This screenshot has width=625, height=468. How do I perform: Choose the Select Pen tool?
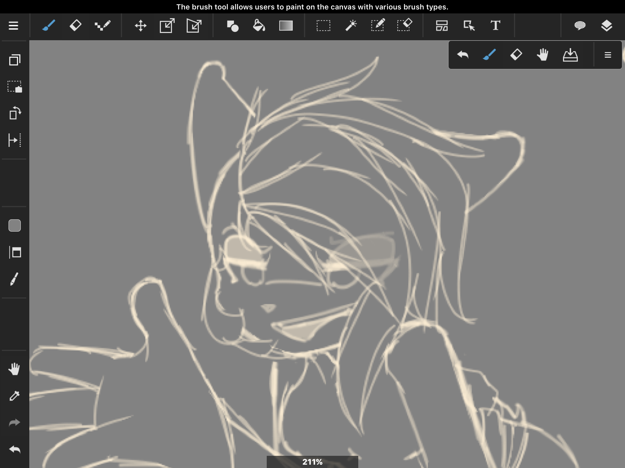pos(378,25)
